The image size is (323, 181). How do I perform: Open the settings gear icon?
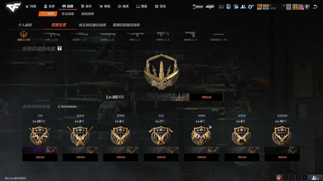(251, 7)
